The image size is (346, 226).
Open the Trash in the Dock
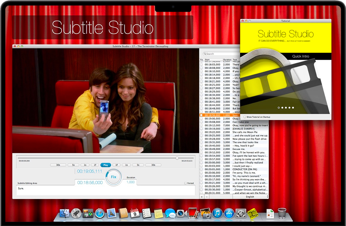(282, 213)
